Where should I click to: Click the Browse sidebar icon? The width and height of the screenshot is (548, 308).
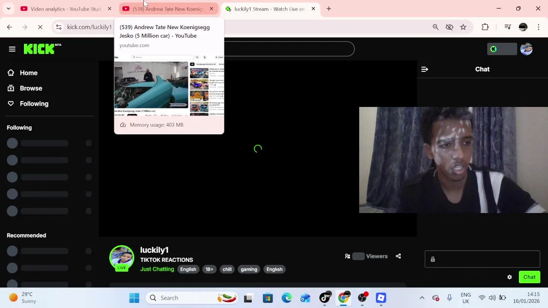[11, 88]
